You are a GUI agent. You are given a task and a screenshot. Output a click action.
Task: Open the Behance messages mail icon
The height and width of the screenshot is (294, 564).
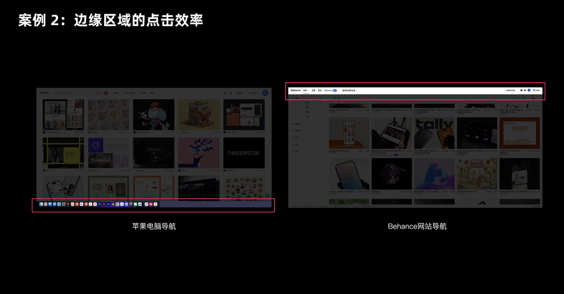pos(521,90)
